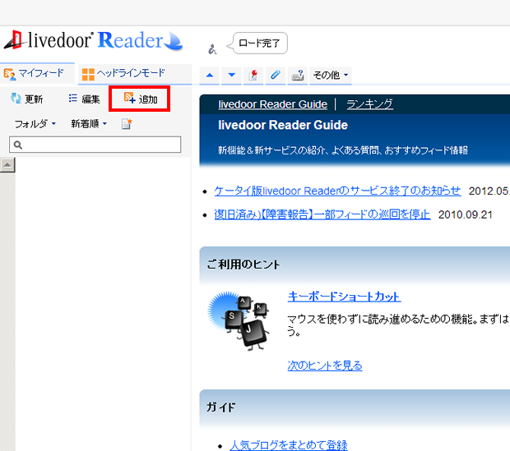
Task: Open キーボードショートカット link
Action: (344, 297)
